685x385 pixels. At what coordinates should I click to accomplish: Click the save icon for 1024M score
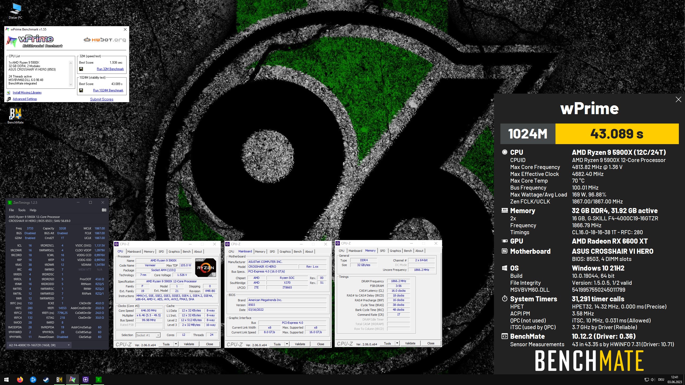click(x=81, y=90)
